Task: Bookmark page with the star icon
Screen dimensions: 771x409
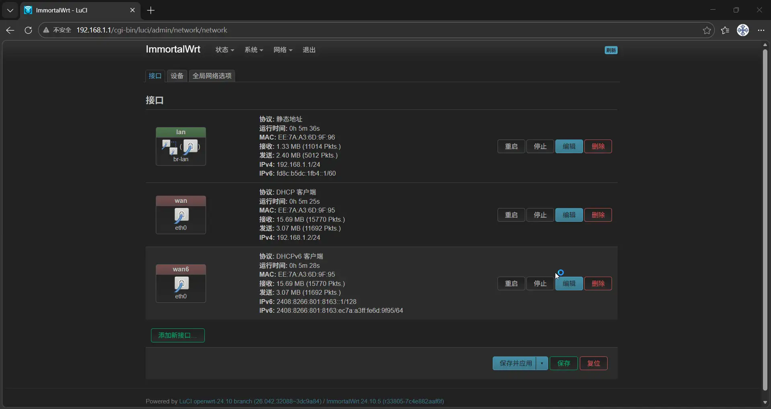Action: click(x=707, y=30)
